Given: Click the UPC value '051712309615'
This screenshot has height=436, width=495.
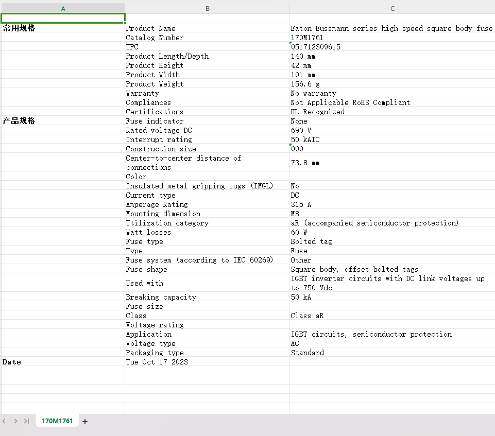Looking at the screenshot, I should (x=392, y=47).
